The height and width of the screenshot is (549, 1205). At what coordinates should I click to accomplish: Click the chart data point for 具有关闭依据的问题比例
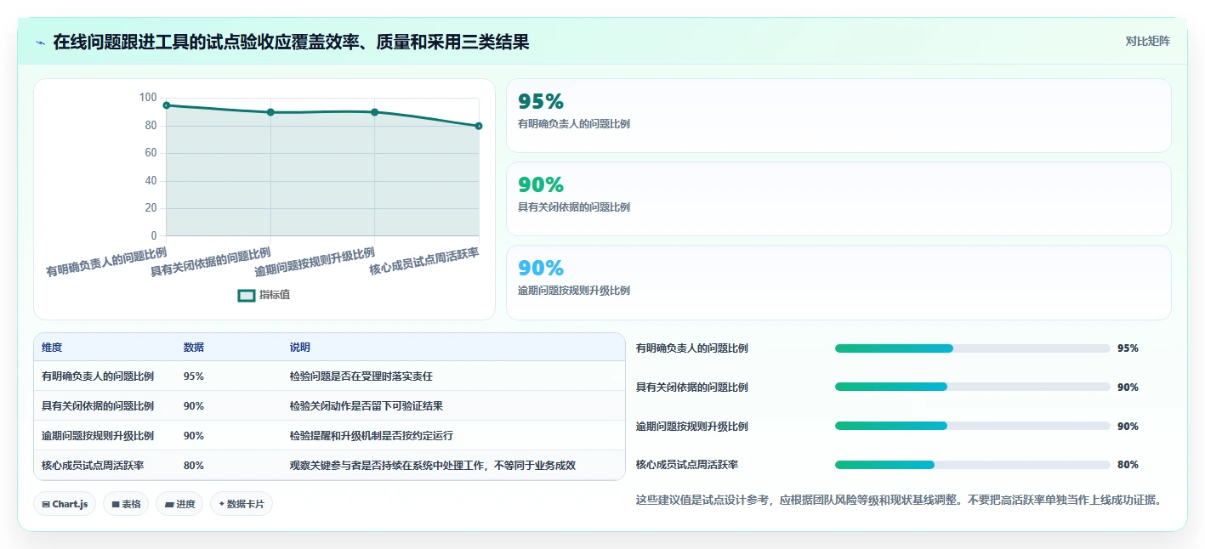point(270,112)
